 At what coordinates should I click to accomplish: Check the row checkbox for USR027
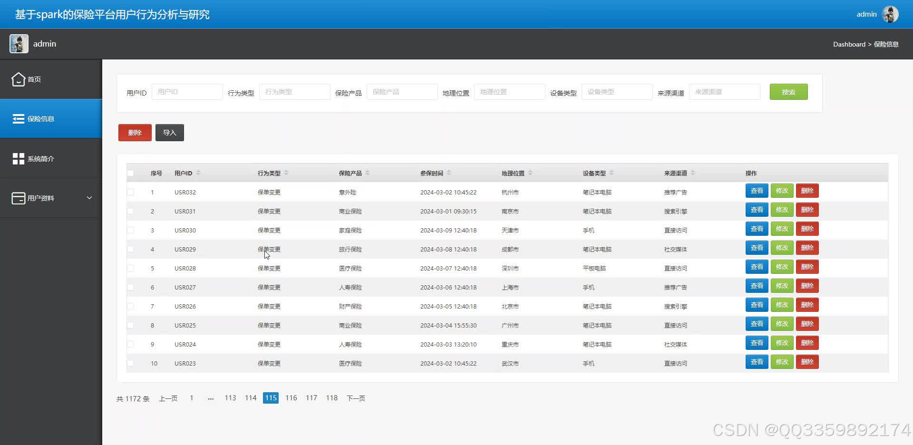[130, 287]
